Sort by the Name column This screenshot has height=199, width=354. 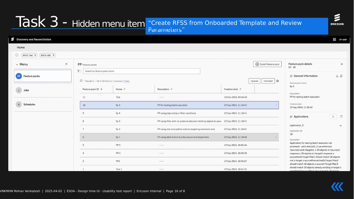pyautogui.click(x=124, y=89)
